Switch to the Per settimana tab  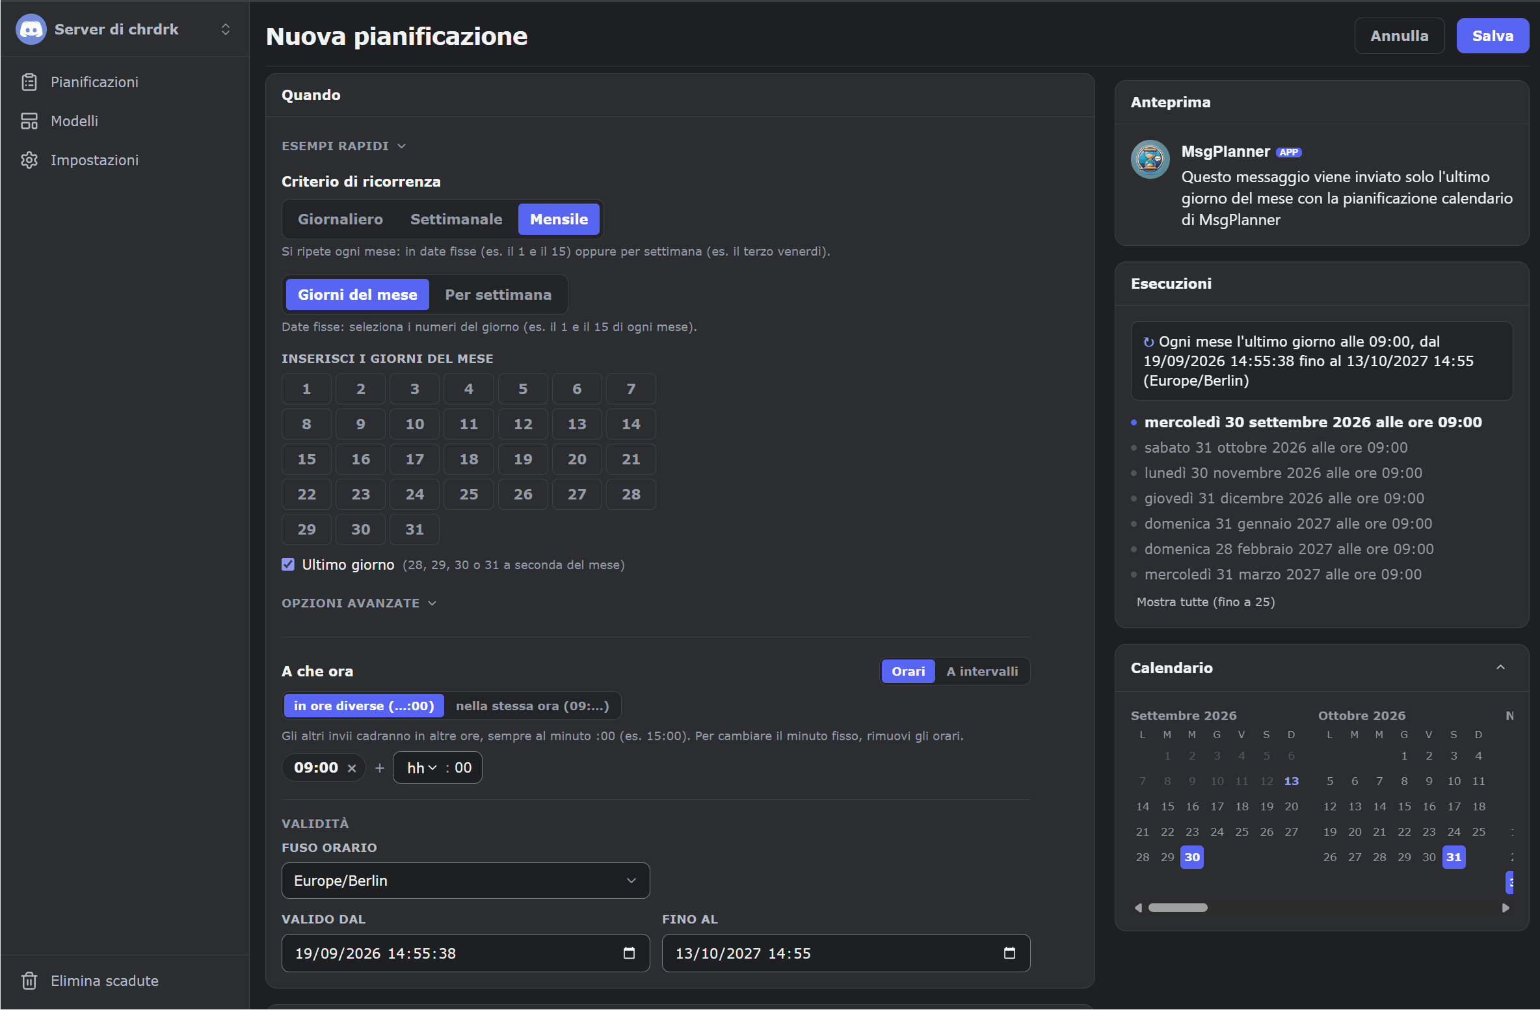[498, 295]
